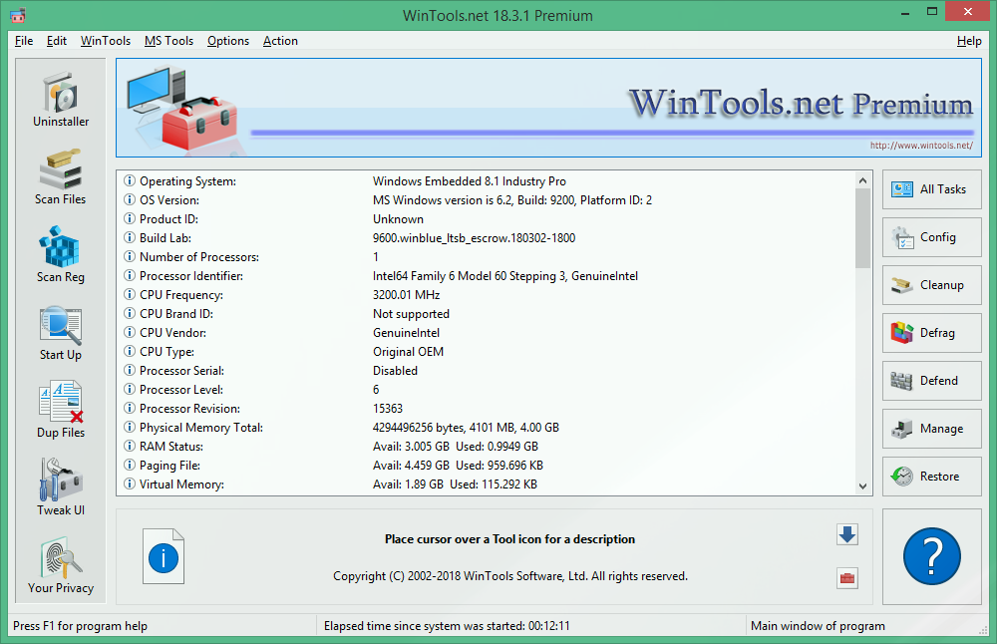Open the Restore feature
Screen dimensions: 997x644
pos(931,476)
